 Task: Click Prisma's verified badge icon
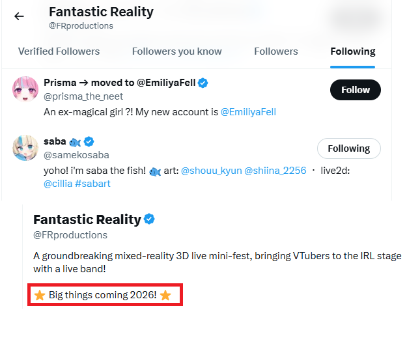pos(203,83)
